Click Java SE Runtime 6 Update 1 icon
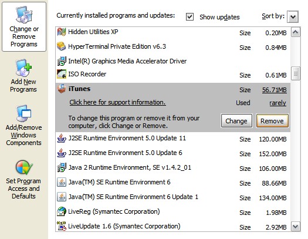Viewport: 308px width, 239px height. tap(62, 197)
